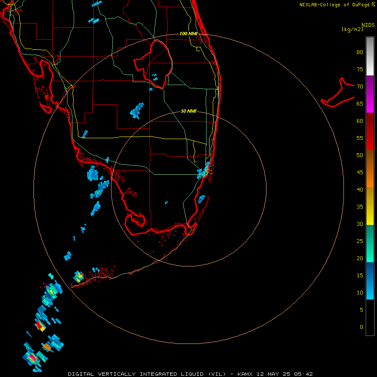Click the 10 value on the color scale

pos(360,293)
